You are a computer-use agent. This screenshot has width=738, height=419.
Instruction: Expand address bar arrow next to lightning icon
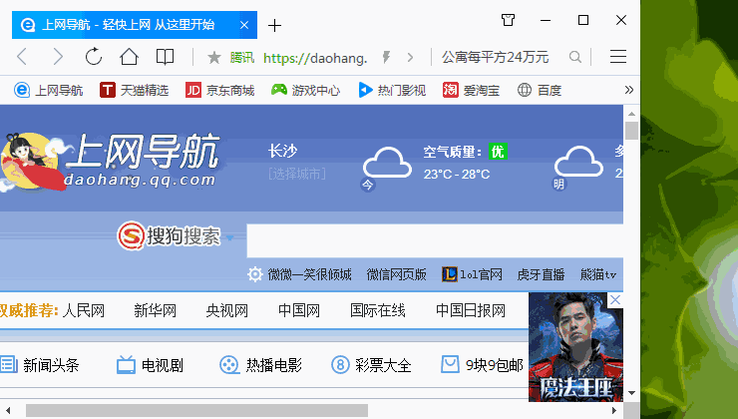pos(411,58)
